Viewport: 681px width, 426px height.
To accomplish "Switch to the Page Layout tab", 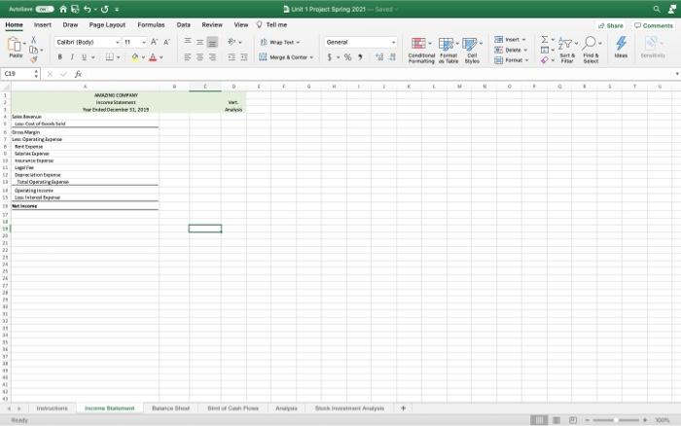I will pyautogui.click(x=107, y=24).
